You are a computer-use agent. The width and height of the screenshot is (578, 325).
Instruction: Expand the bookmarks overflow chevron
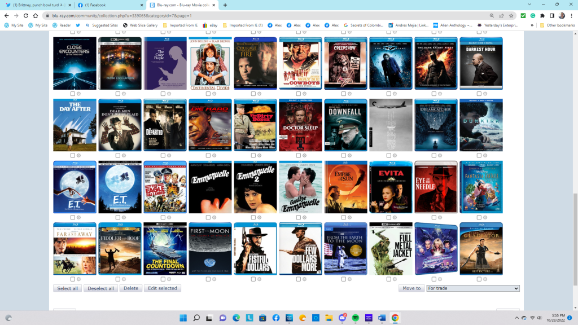pyautogui.click(x=532, y=25)
